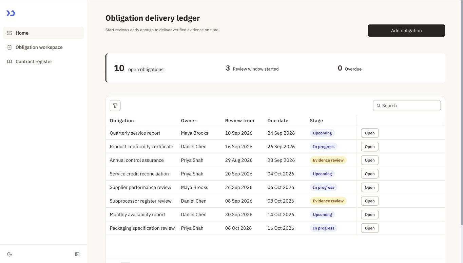The image size is (463, 263).
Task: Toggle dark mode with the moon icon
Action: click(9, 254)
